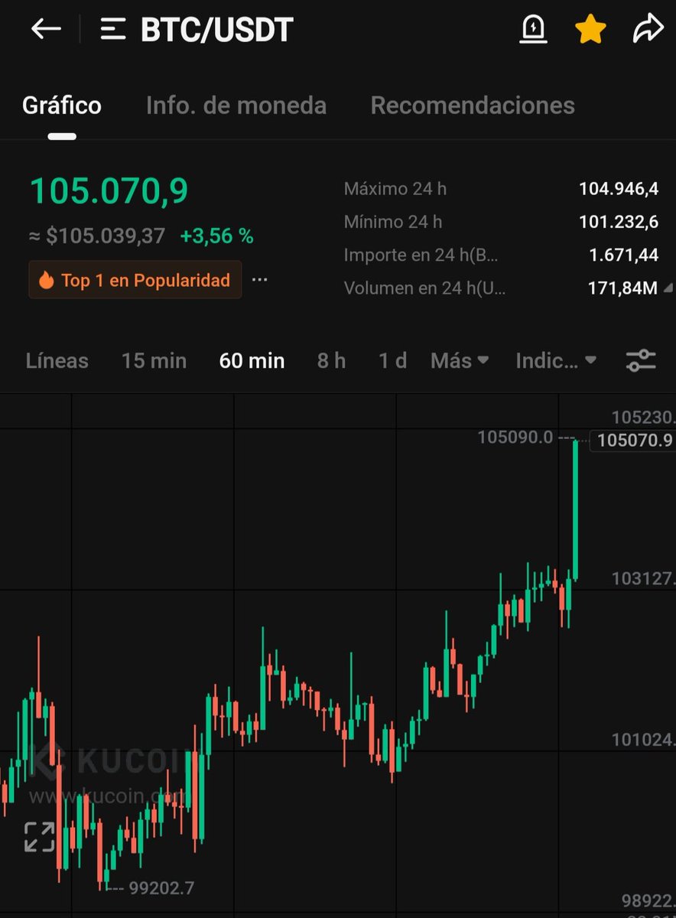
Task: Switch to the 1 d interval
Action: tap(393, 361)
